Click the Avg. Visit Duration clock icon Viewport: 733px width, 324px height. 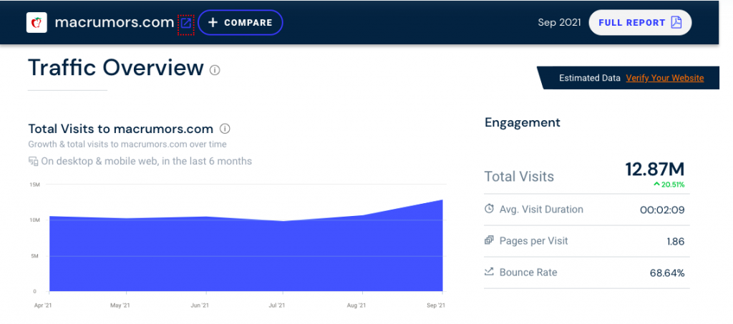point(489,209)
